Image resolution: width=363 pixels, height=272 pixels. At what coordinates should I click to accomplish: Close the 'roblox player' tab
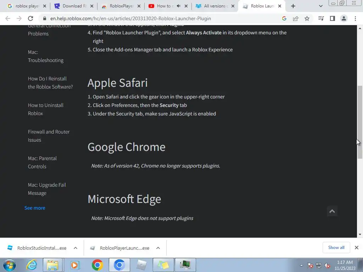click(45, 6)
